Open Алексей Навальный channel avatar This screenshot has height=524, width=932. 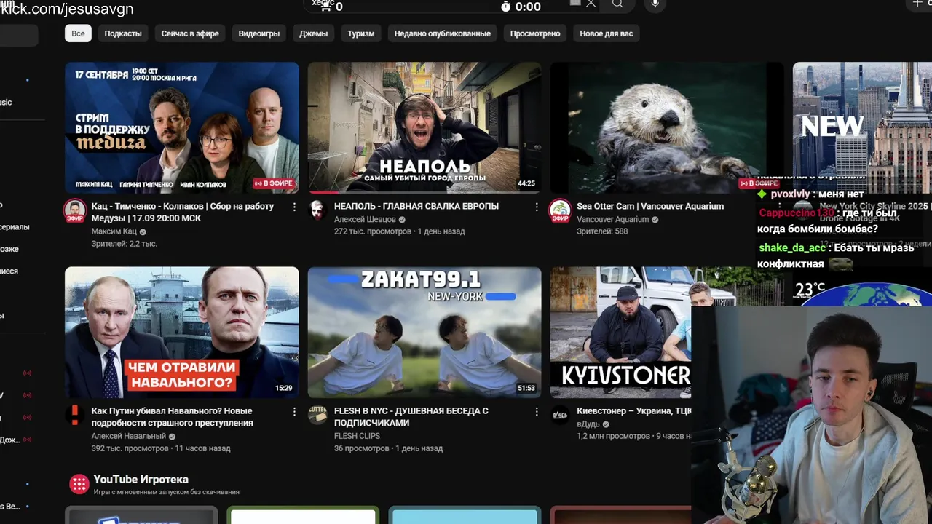point(74,415)
